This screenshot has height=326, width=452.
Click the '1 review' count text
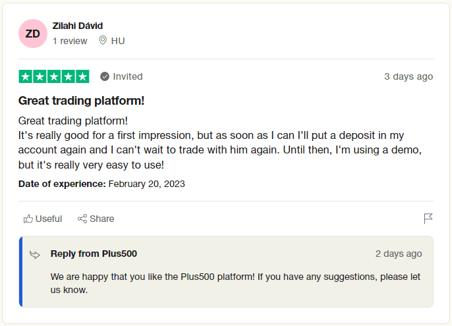click(70, 41)
